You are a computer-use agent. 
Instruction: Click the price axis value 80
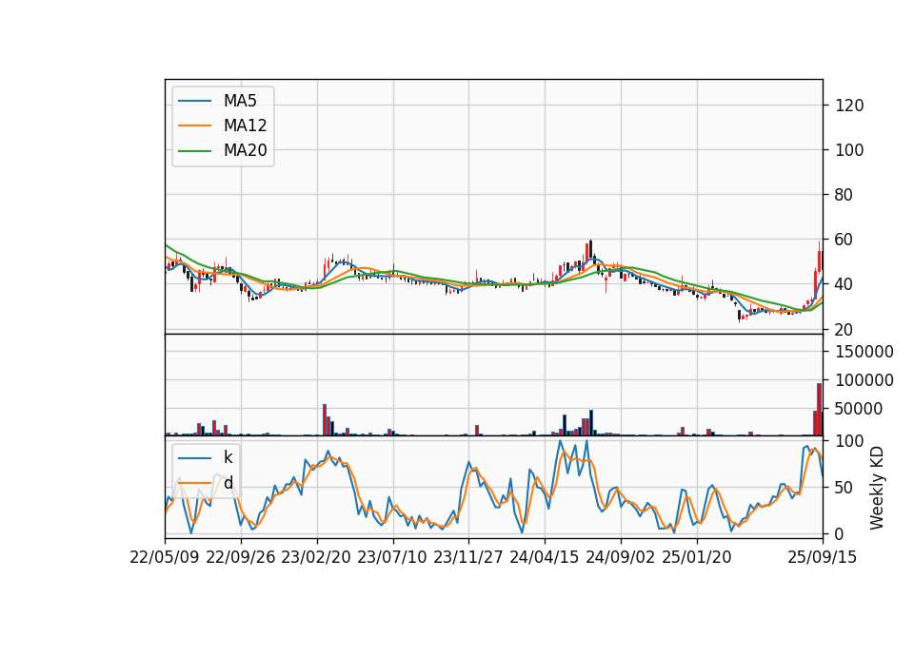[844, 195]
